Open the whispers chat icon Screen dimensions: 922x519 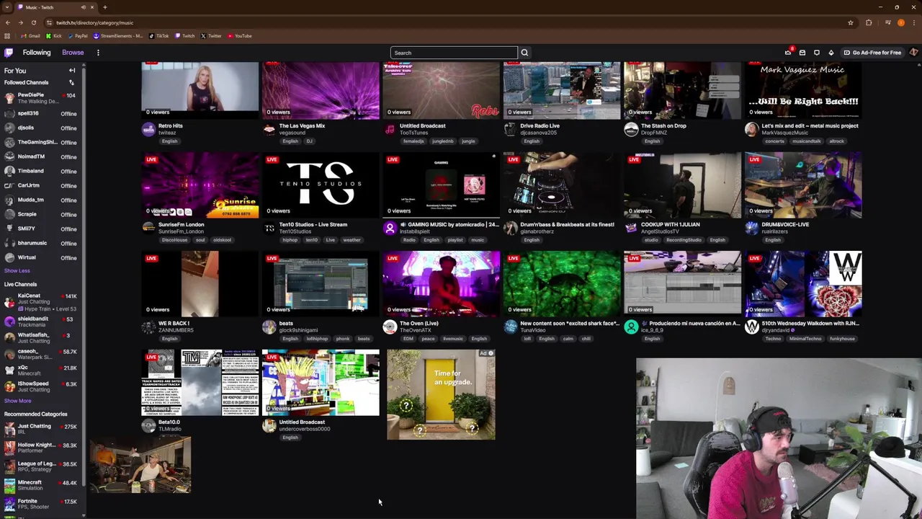coord(817,53)
